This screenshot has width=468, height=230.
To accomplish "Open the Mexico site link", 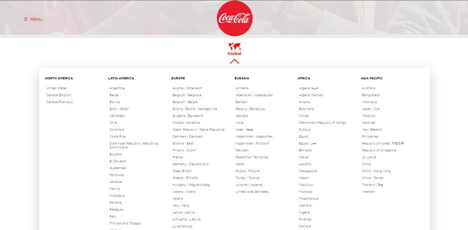I will 115,189.
